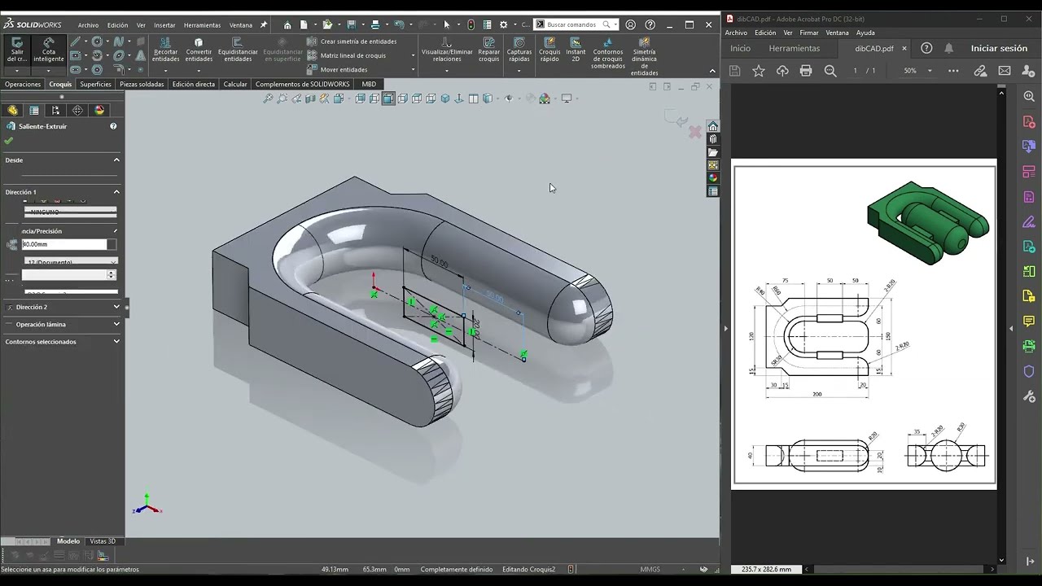Click Acrobat print icon
Viewport: 1042px width, 586px height.
806,71
